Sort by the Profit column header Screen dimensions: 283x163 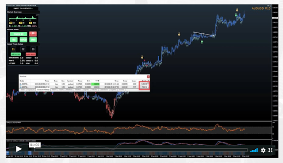click(144, 81)
